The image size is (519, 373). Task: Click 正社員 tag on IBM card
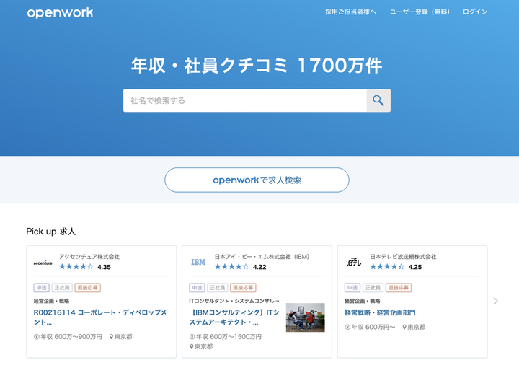click(218, 288)
